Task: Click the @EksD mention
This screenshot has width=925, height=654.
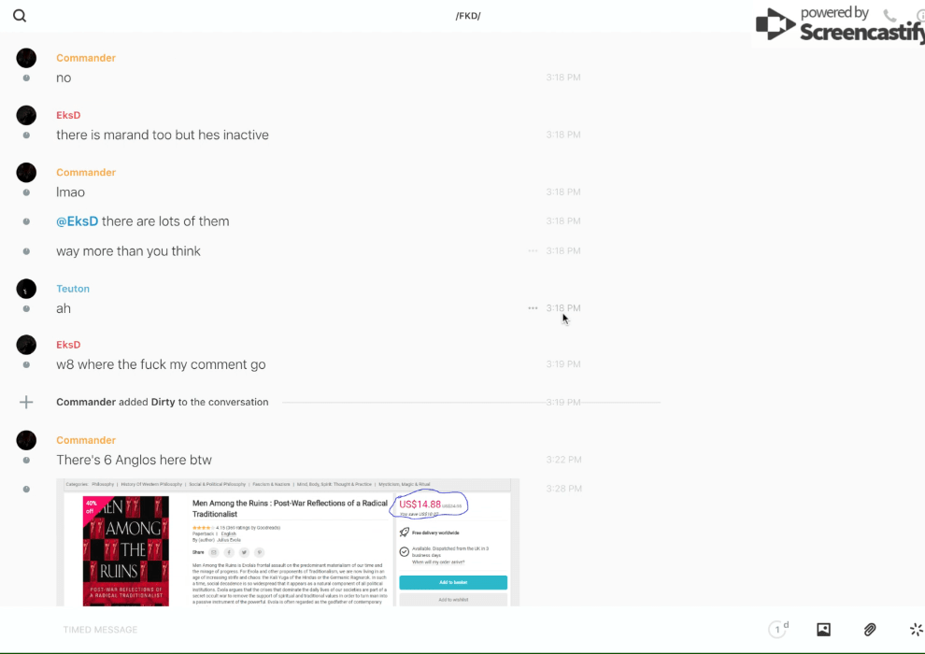Action: pyautogui.click(x=77, y=221)
